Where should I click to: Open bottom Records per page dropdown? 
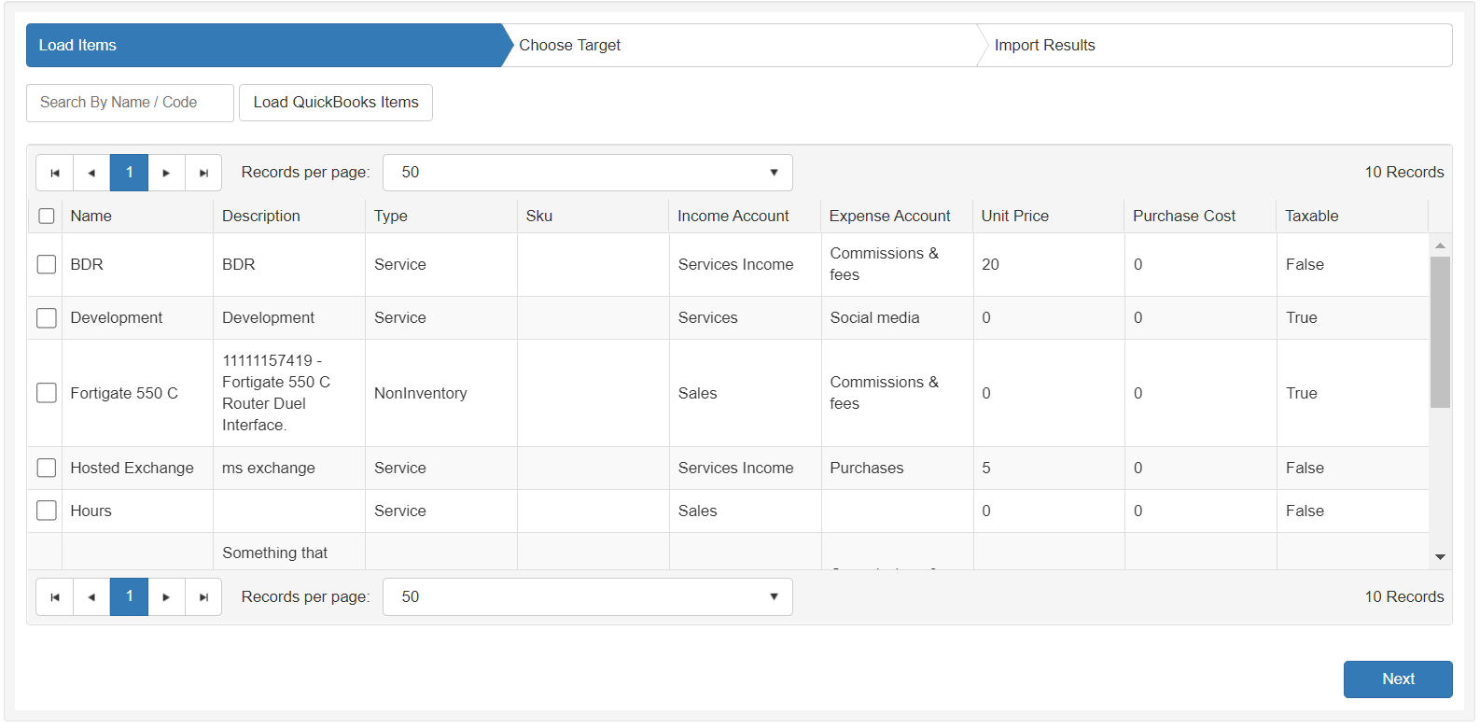[587, 597]
